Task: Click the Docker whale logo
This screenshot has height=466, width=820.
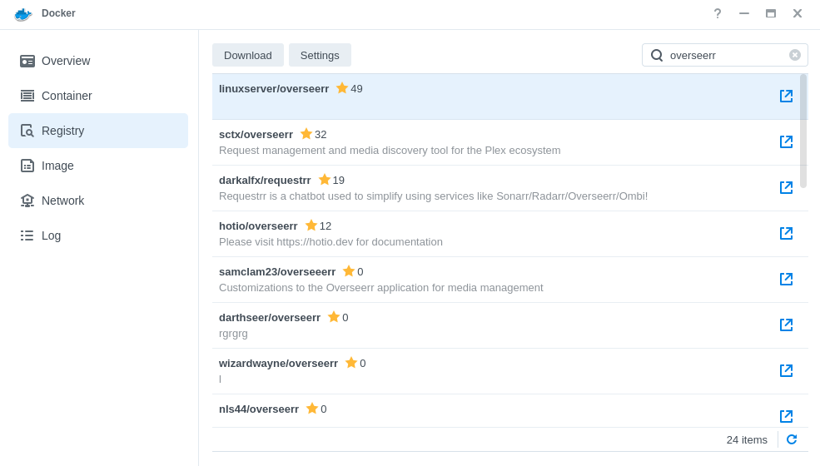Action: tap(23, 14)
